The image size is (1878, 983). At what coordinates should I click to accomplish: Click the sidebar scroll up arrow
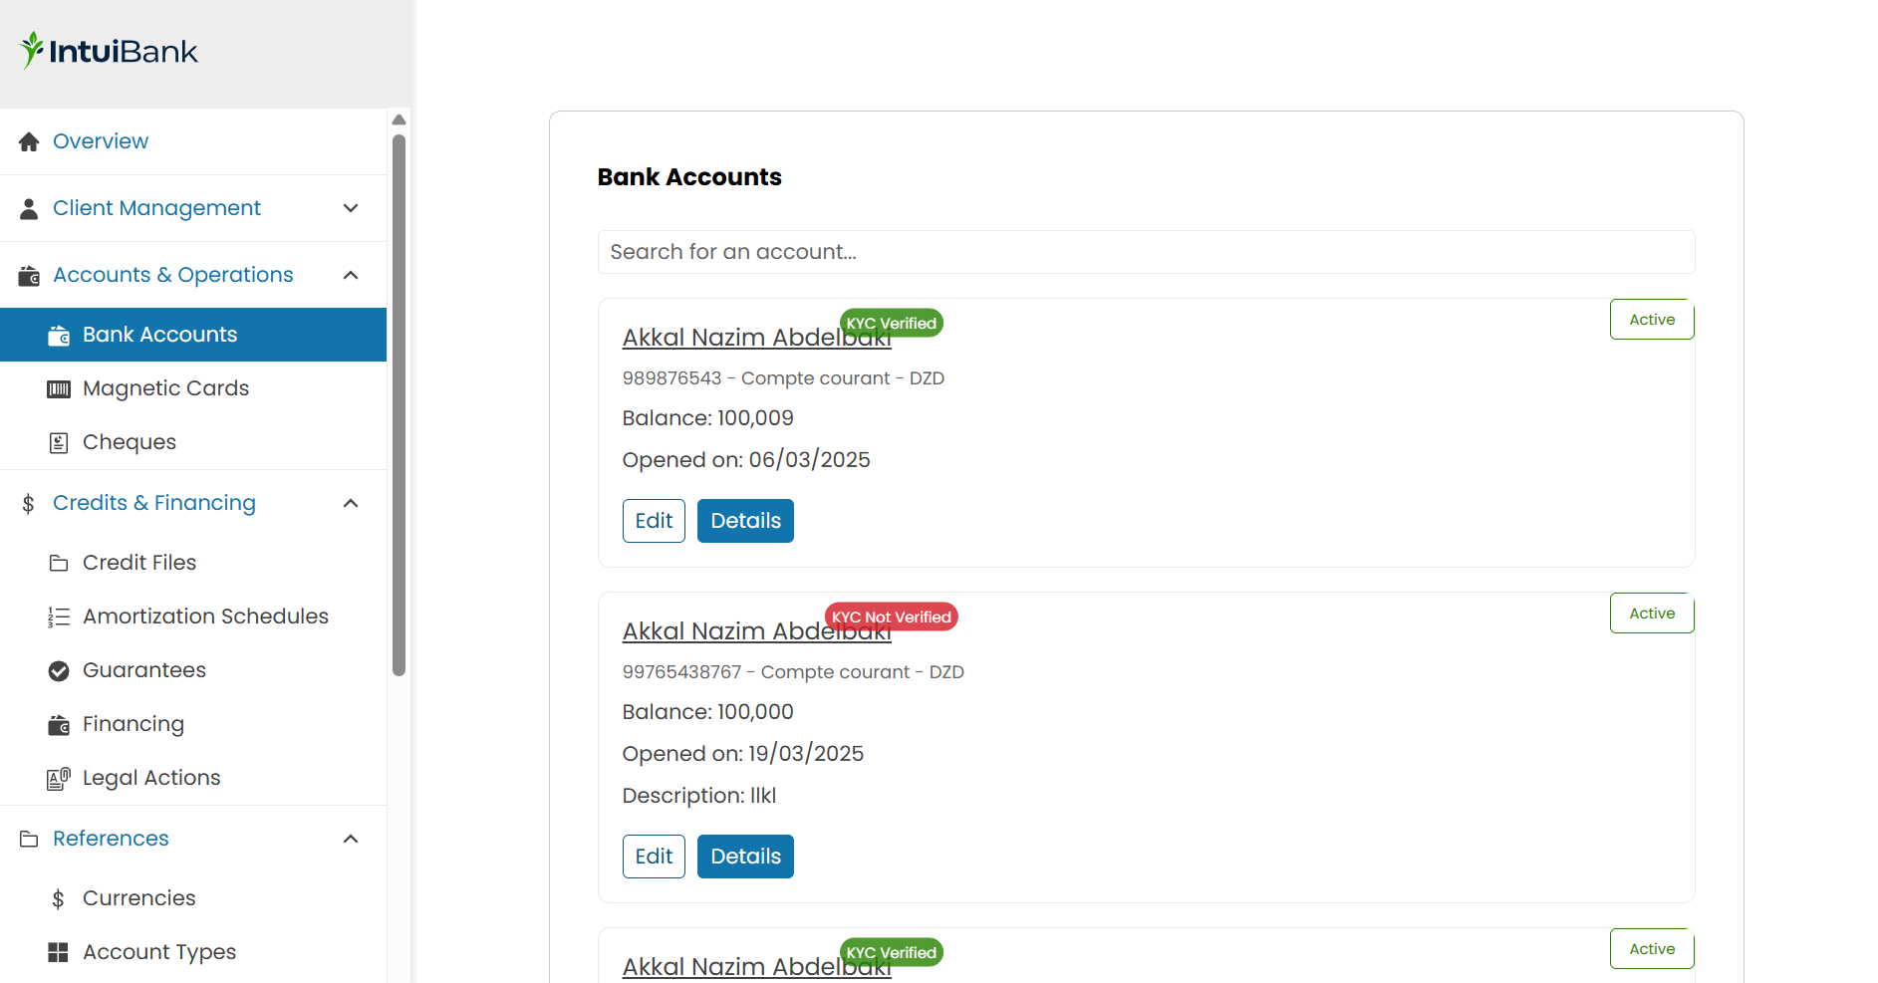[x=399, y=120]
